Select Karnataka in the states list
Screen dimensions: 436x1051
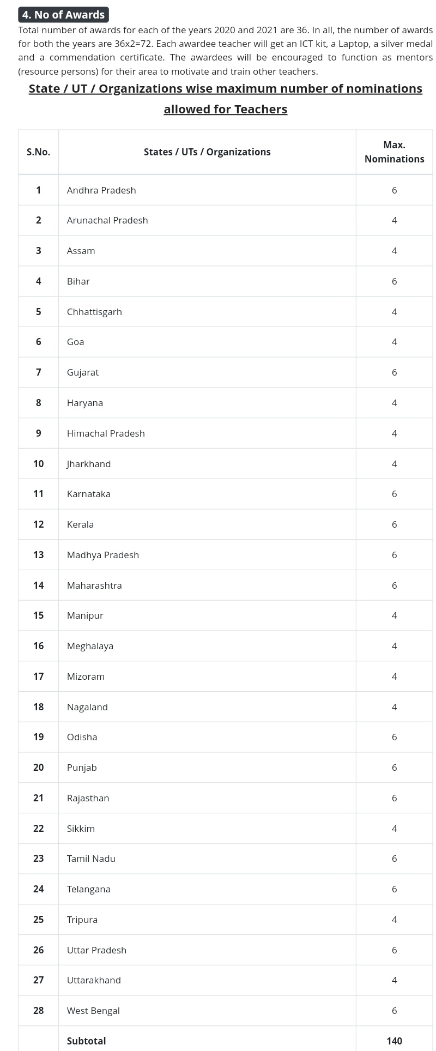(89, 494)
